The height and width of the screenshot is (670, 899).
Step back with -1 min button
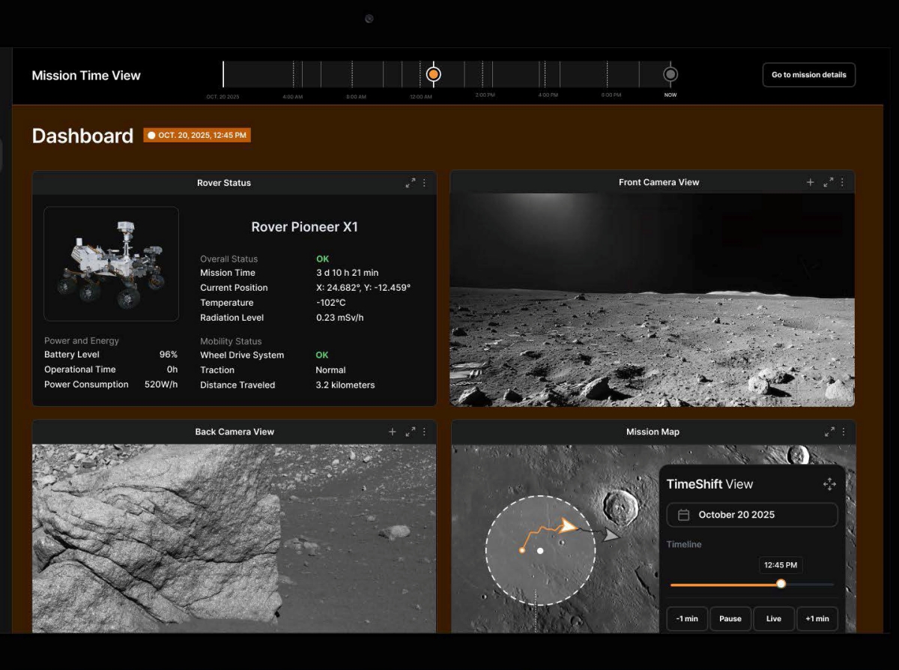[x=687, y=618]
